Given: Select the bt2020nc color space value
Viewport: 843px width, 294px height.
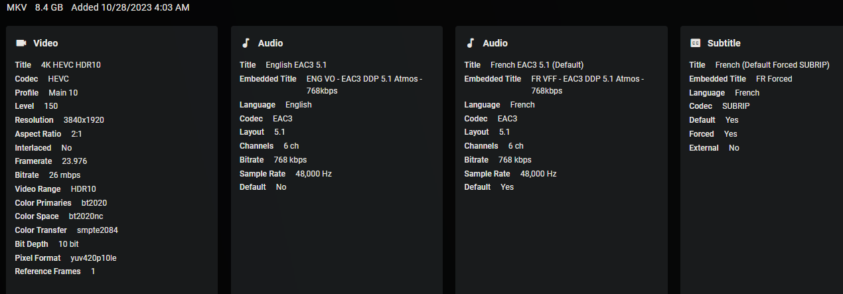Looking at the screenshot, I should (x=86, y=216).
